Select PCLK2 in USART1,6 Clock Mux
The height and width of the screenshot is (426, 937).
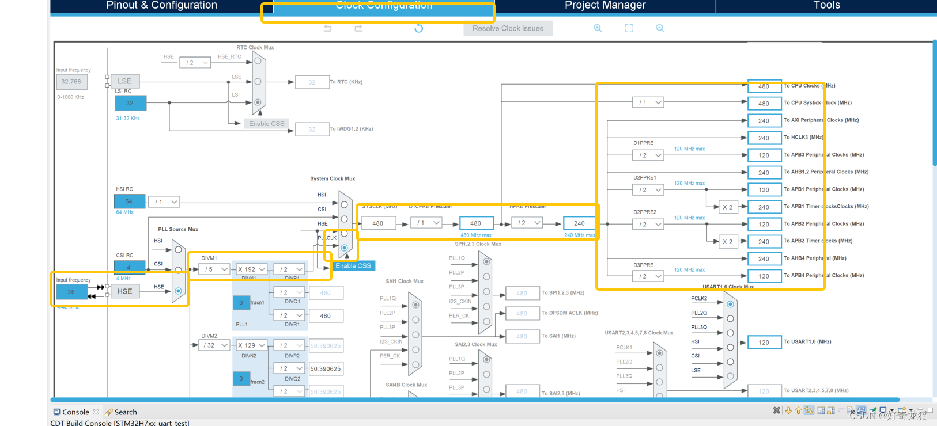[730, 304]
